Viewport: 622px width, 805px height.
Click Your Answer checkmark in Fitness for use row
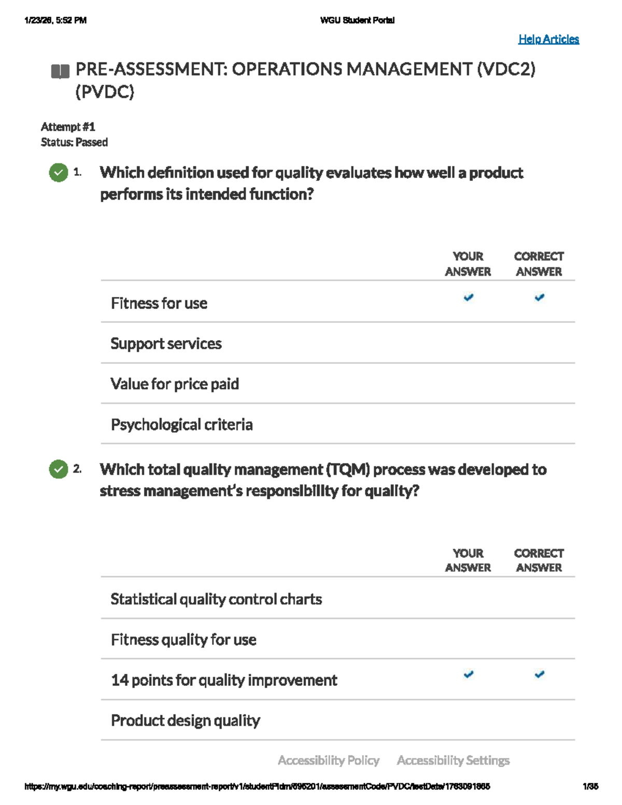click(469, 298)
